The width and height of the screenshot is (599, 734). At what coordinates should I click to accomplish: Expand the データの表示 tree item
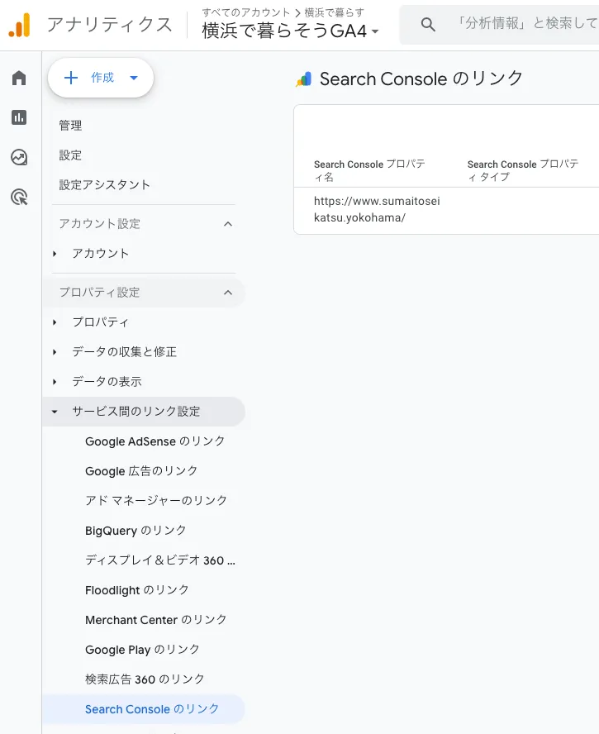[x=55, y=381]
